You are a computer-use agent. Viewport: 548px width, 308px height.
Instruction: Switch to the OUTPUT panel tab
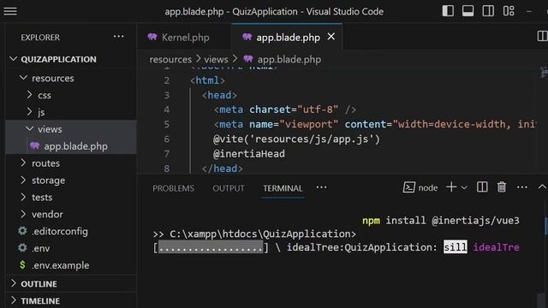[x=229, y=188]
